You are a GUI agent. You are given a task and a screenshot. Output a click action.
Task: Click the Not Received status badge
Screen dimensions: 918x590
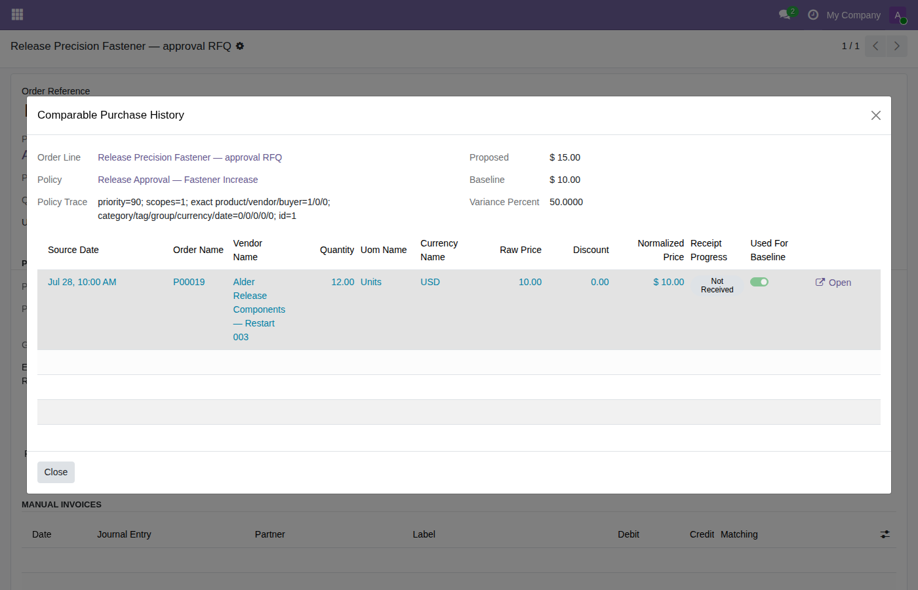tap(717, 285)
